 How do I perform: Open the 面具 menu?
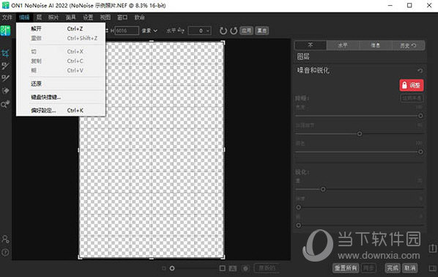coord(70,18)
